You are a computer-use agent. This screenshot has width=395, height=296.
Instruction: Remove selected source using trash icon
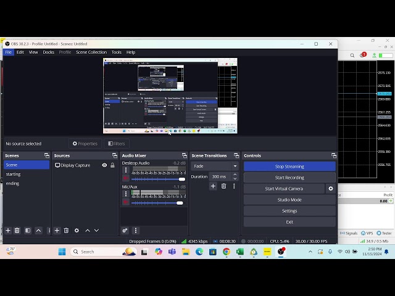(x=66, y=231)
